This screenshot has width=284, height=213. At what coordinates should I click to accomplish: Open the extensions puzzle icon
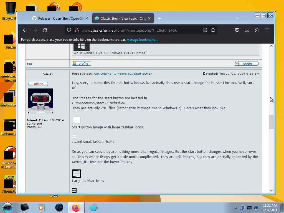[257, 30]
